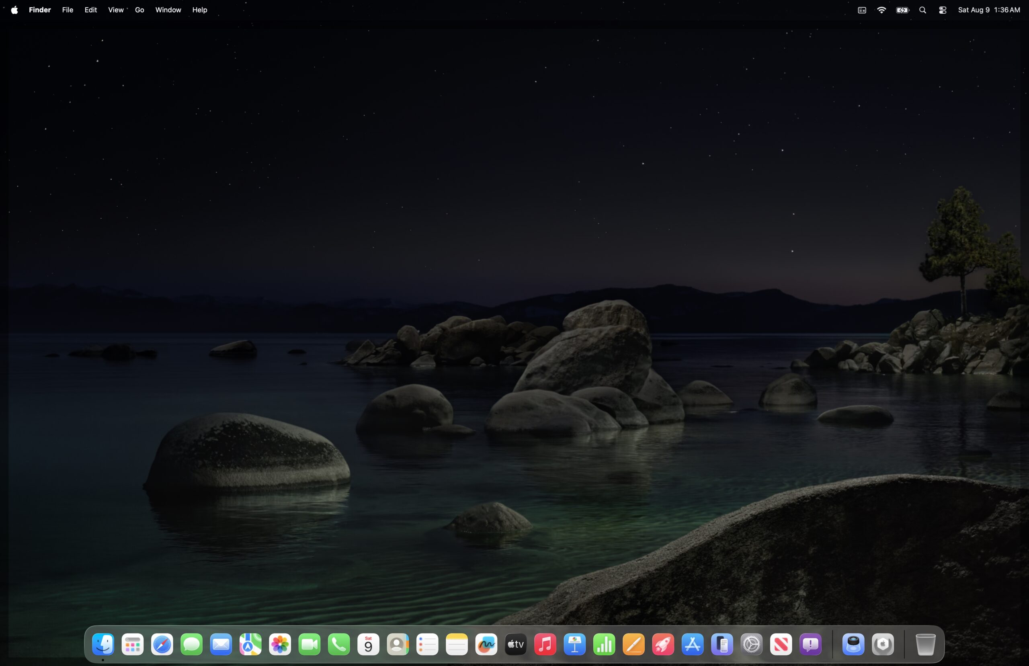Open the File menu
This screenshot has width=1029, height=666.
[68, 10]
